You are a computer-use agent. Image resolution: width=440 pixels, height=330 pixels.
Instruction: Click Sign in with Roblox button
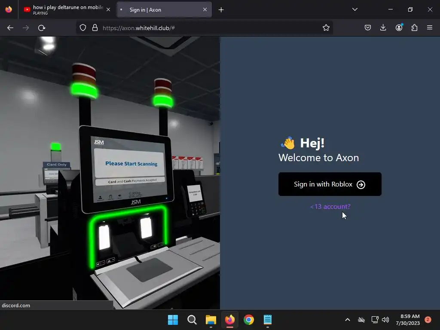330,184
